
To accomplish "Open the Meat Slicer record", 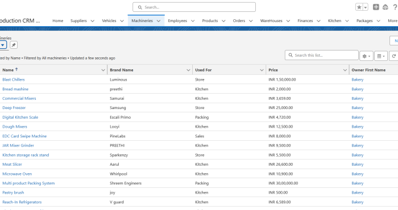I will point(12,165).
